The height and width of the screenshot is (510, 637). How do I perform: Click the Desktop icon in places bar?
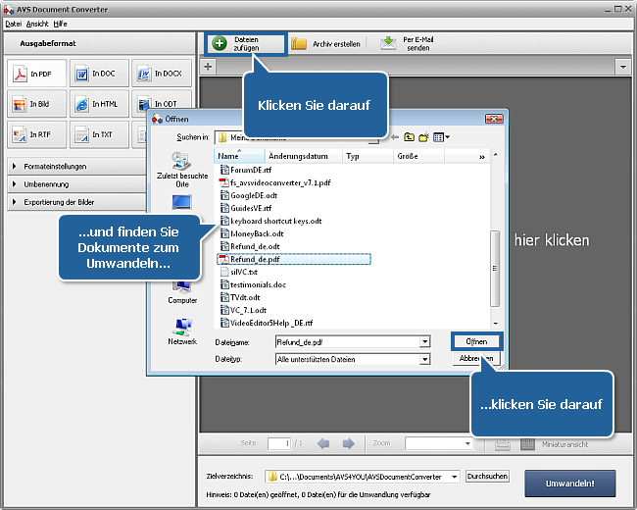tap(181, 202)
